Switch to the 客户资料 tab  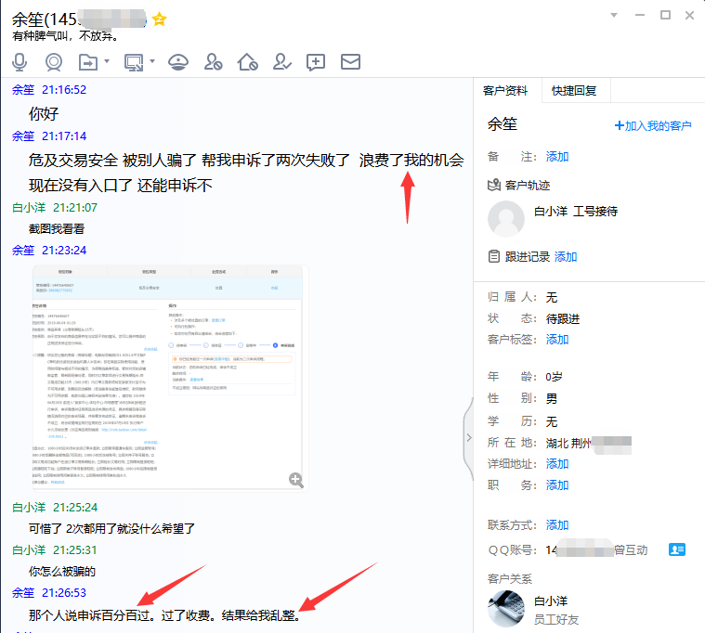tap(505, 91)
